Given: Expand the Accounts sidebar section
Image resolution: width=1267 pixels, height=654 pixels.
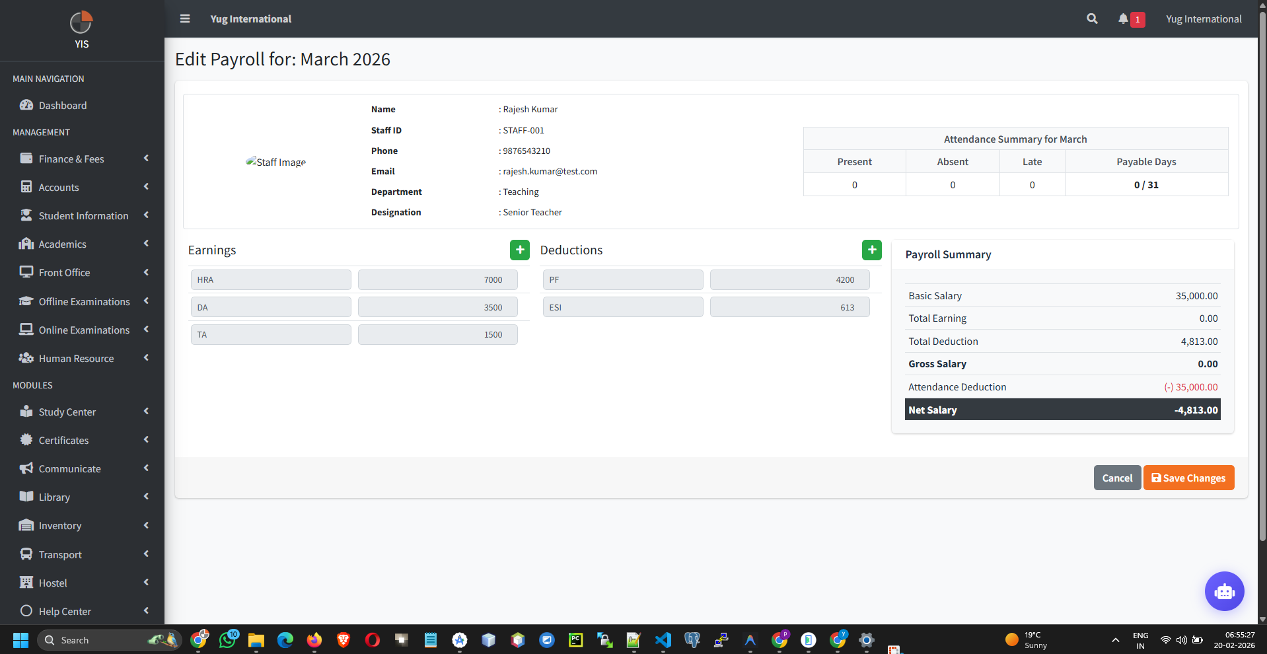Looking at the screenshot, I should pos(81,187).
